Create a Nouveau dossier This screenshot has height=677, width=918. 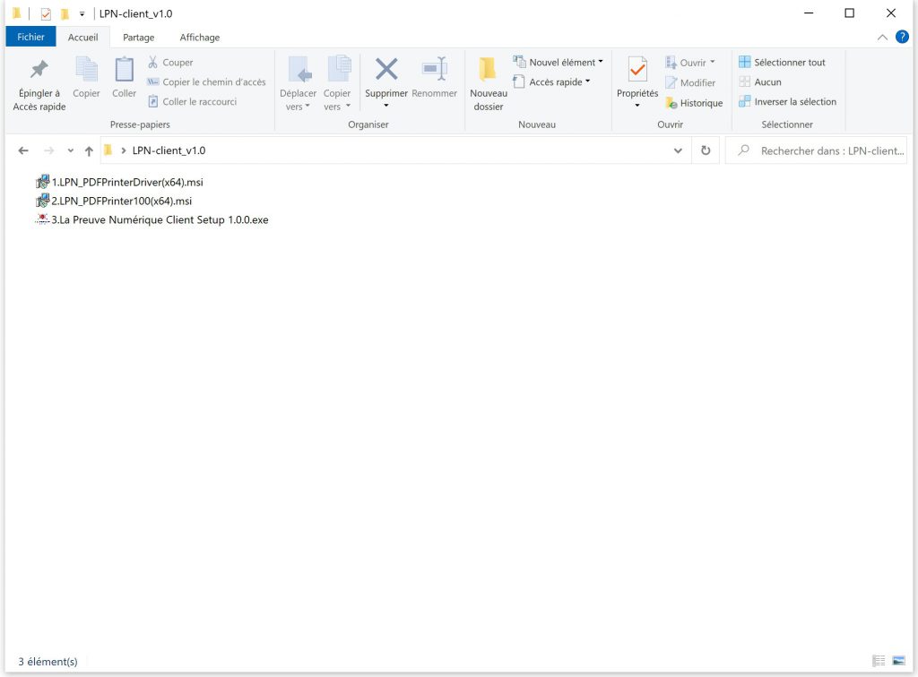[489, 83]
